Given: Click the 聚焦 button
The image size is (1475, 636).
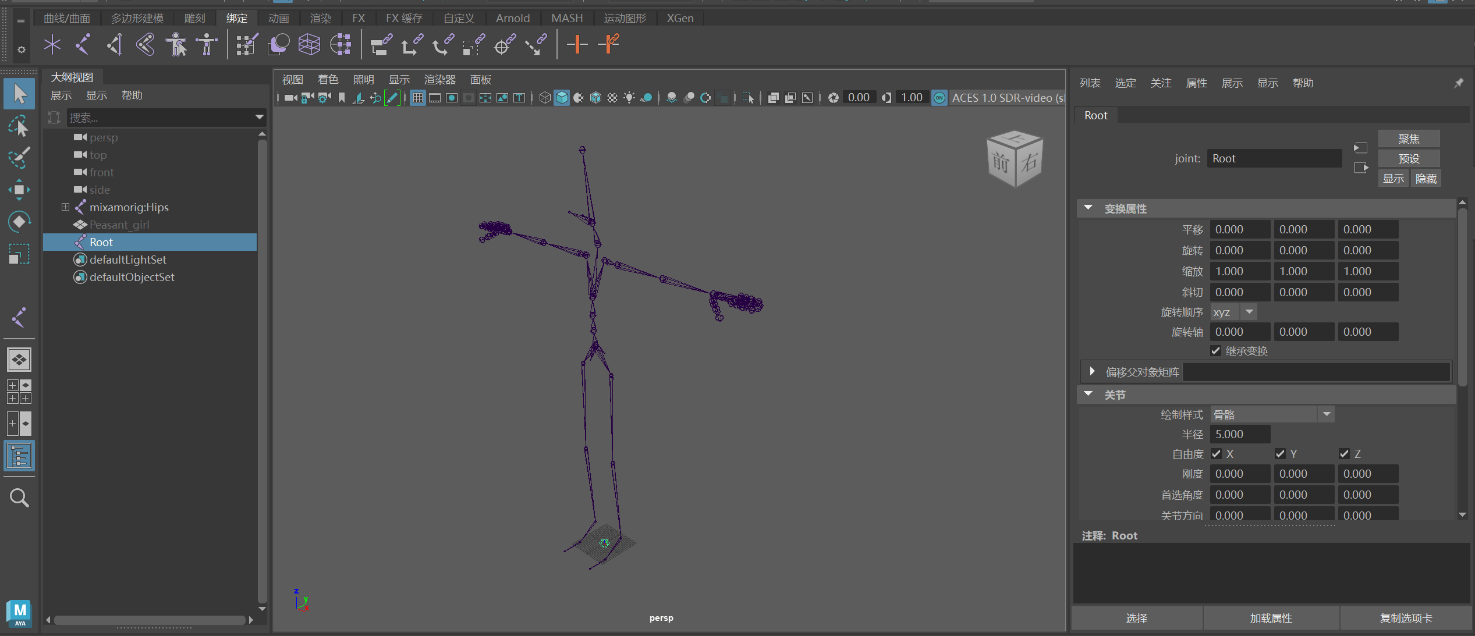Looking at the screenshot, I should (x=1409, y=138).
